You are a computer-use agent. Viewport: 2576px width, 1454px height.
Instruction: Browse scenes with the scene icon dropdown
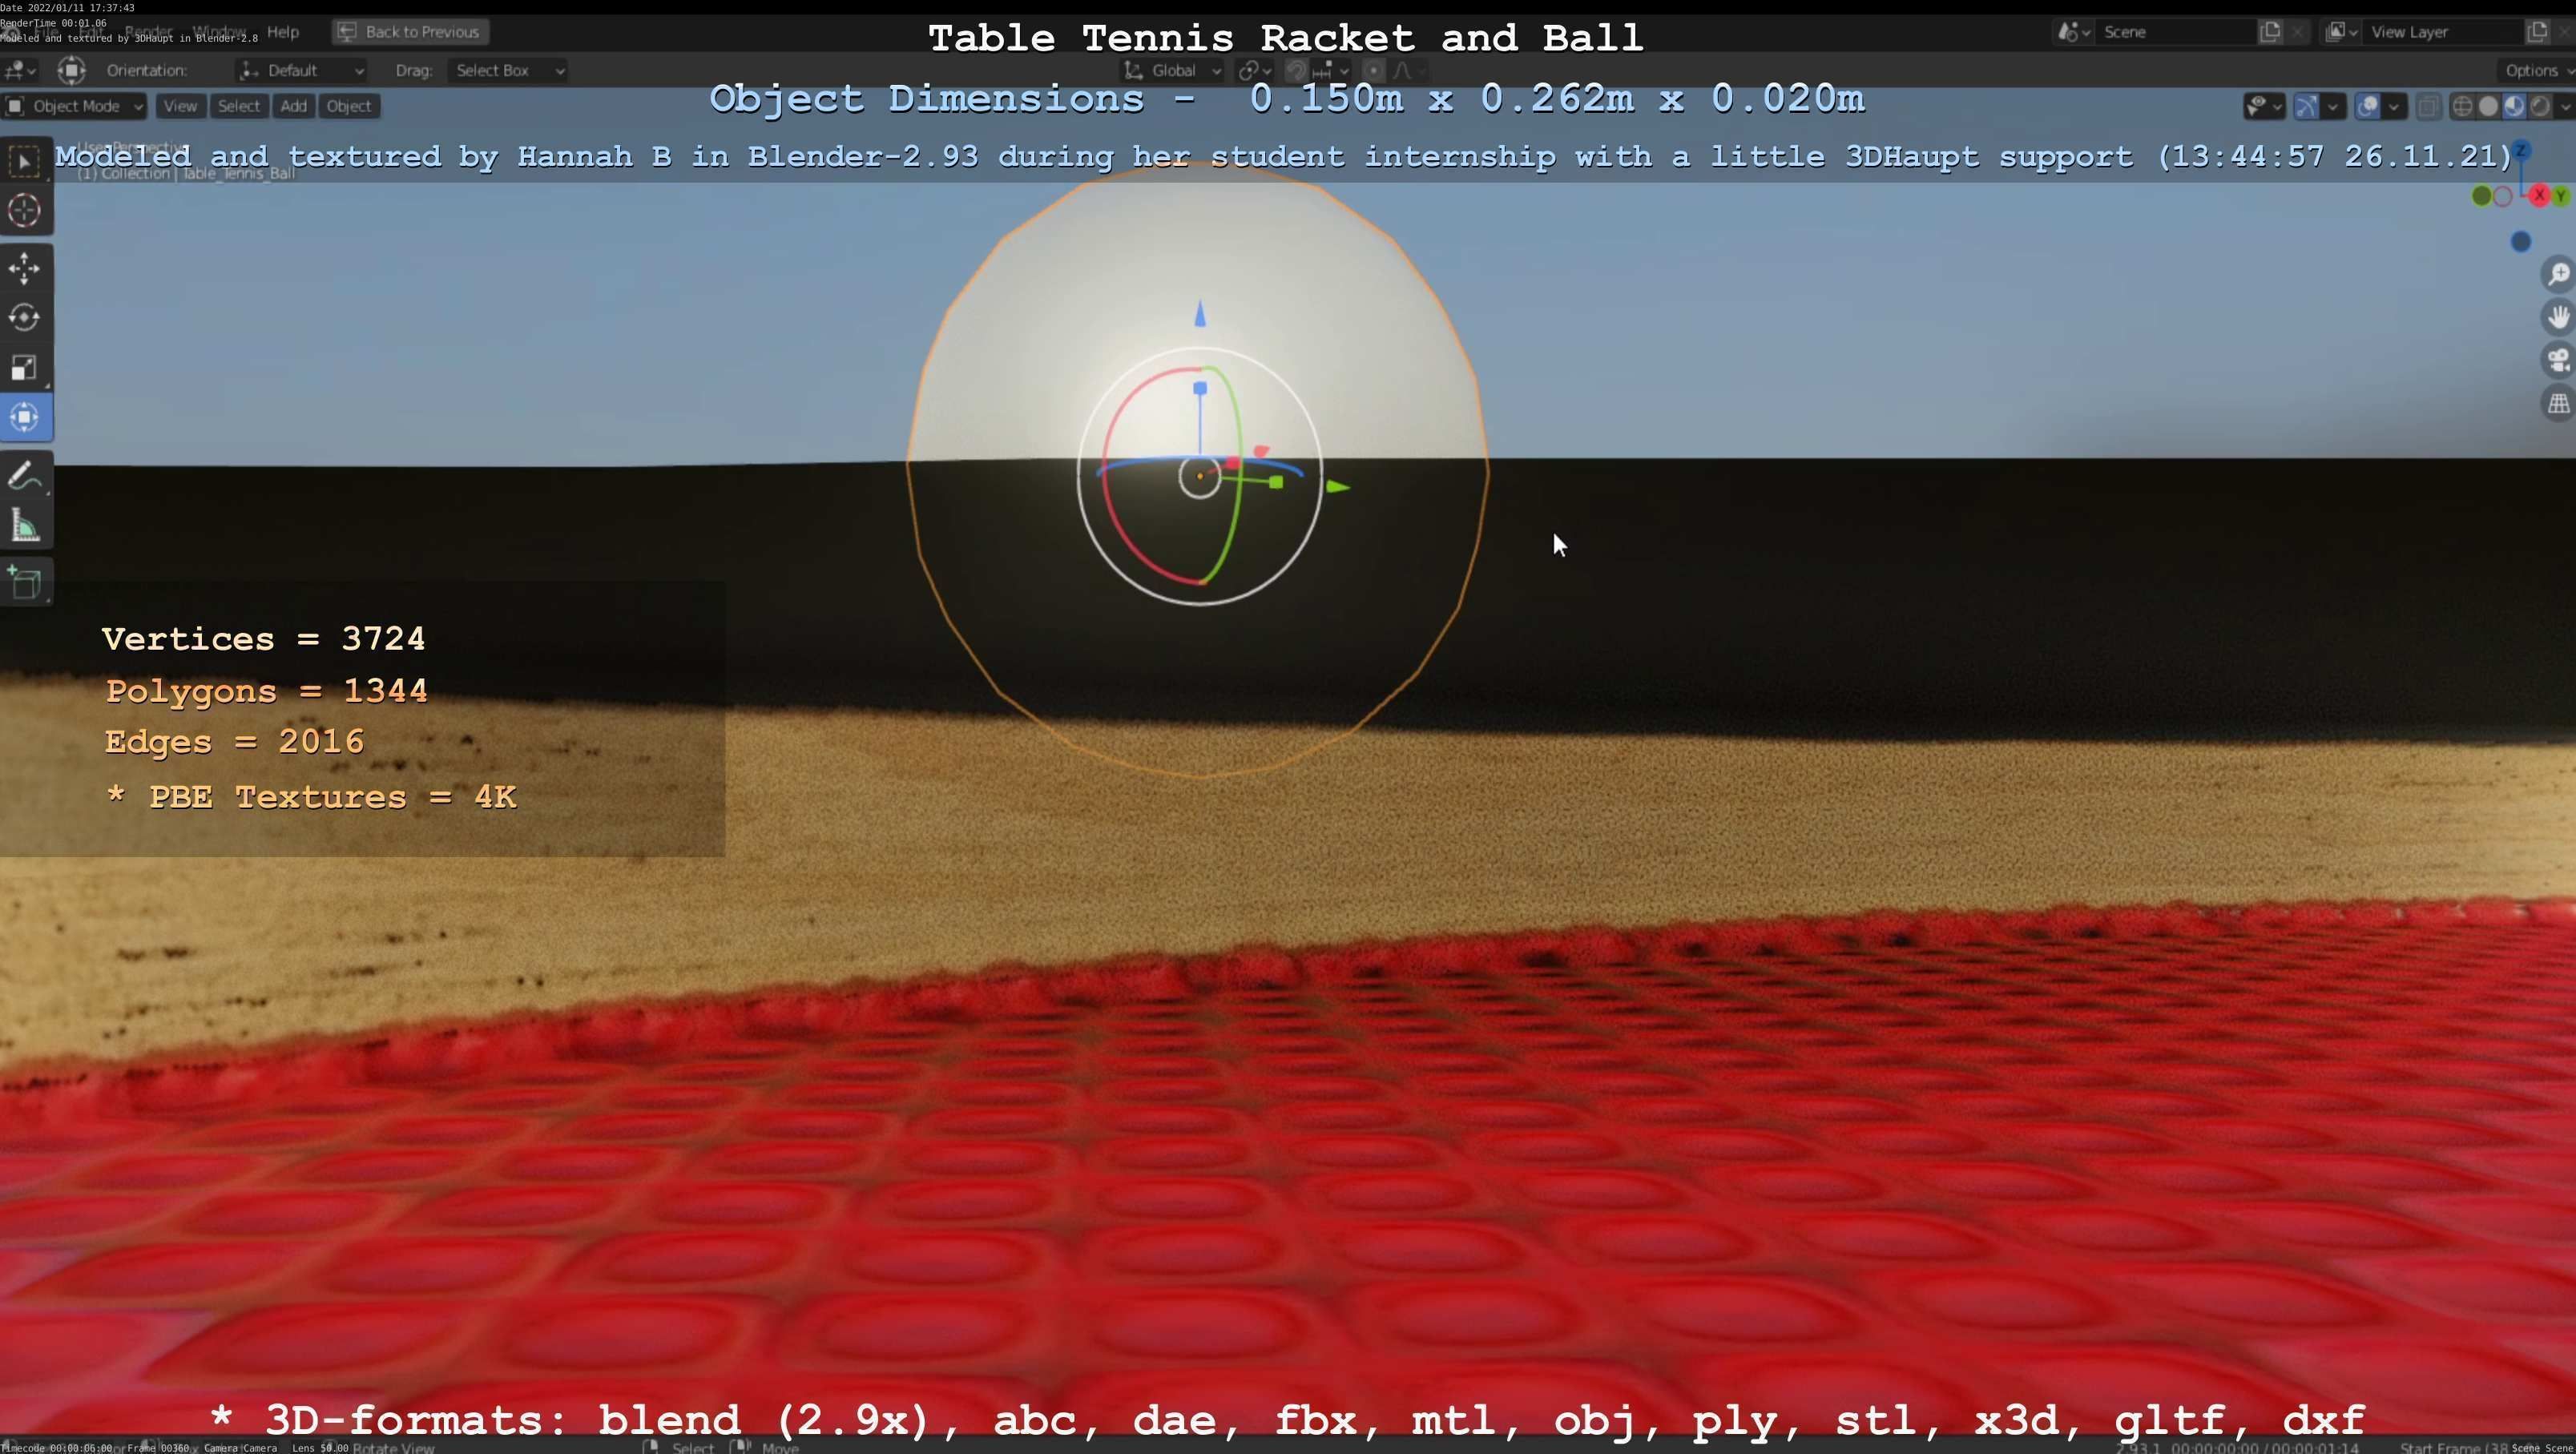(2073, 32)
